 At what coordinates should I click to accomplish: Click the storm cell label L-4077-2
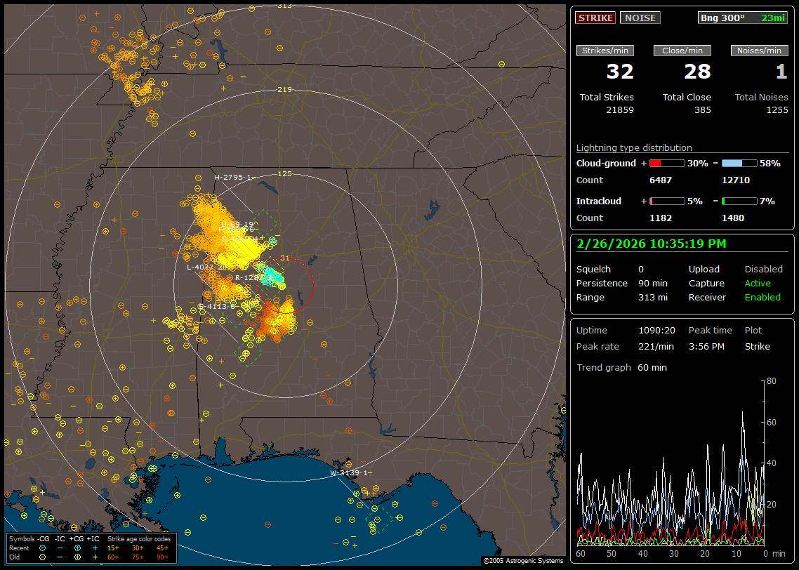[x=206, y=267]
